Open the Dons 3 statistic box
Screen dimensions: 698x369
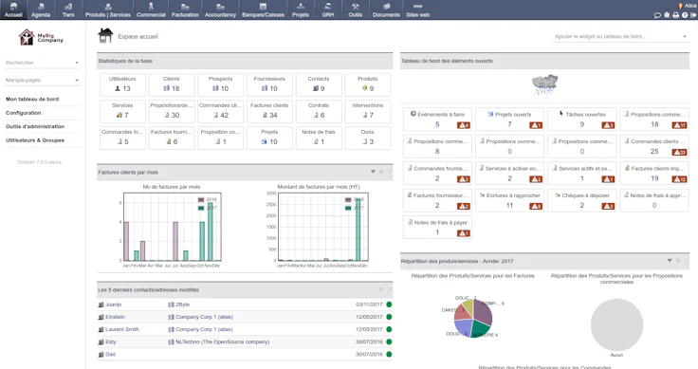click(x=367, y=138)
